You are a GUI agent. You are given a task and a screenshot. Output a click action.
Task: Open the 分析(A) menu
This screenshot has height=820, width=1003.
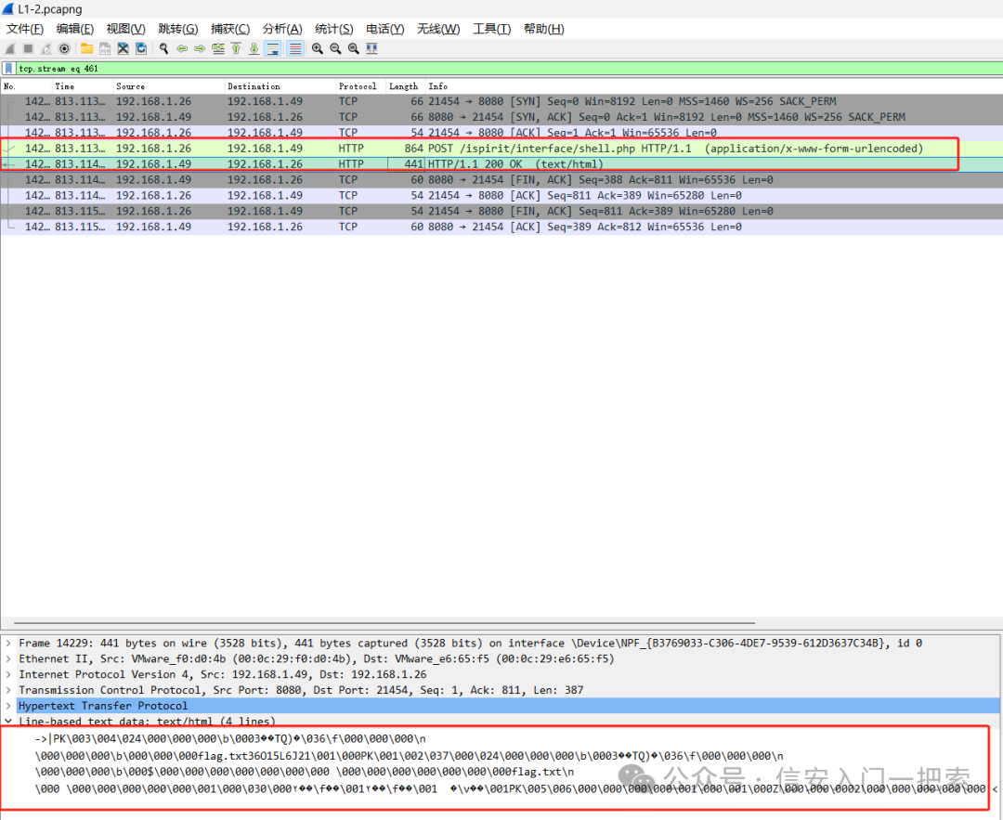(282, 29)
